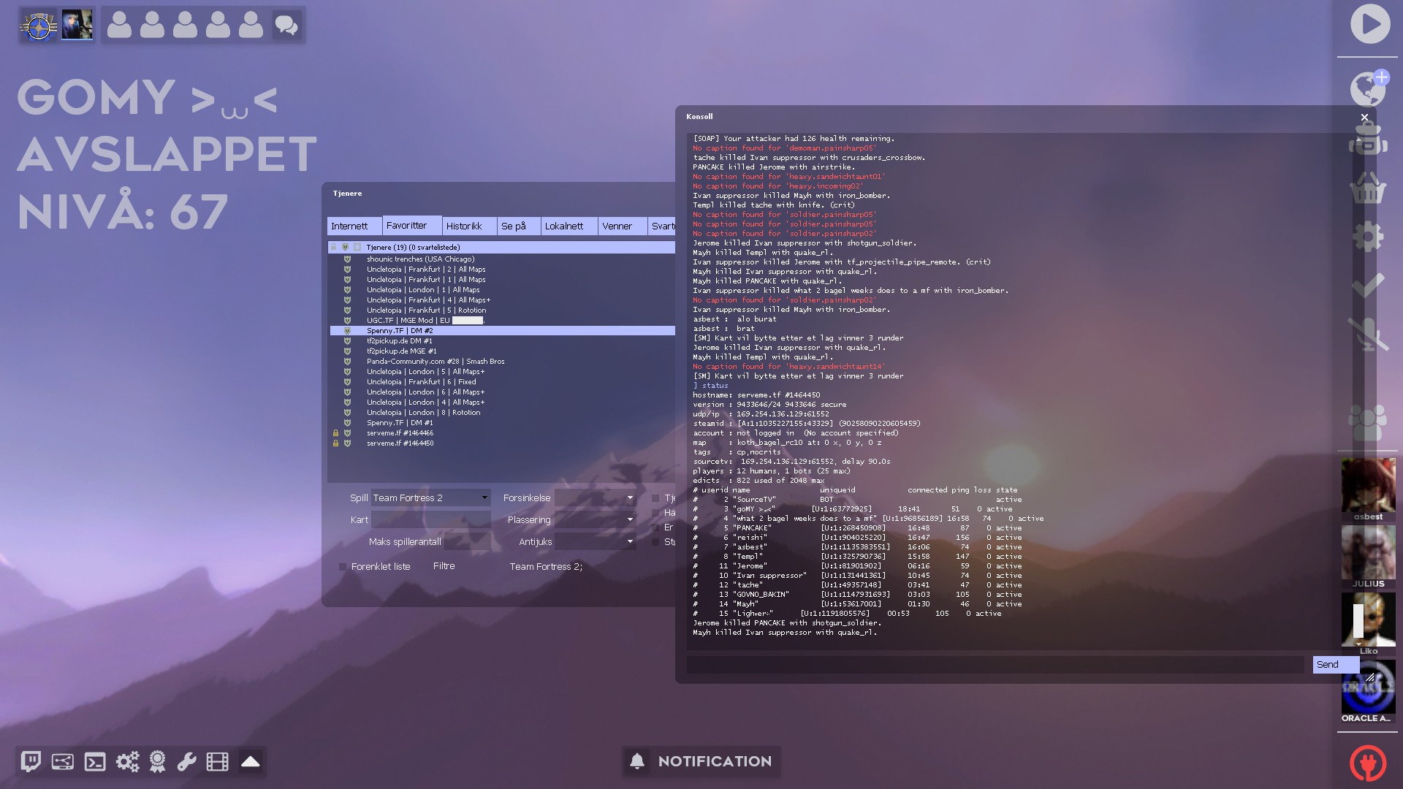Open the shopping basket store icon

tap(1367, 189)
